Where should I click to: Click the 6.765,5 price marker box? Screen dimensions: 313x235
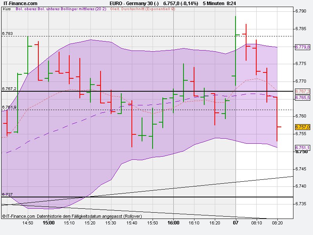302,98
